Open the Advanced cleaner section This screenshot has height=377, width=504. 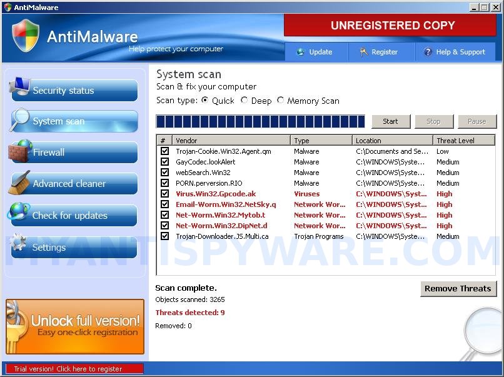(x=74, y=184)
